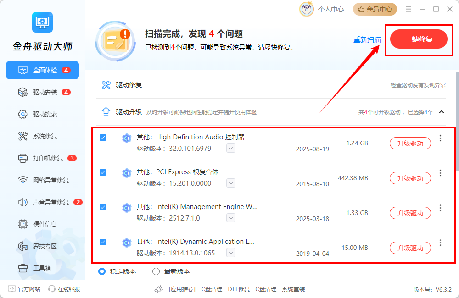The width and height of the screenshot is (459, 298).
Task: Uncheck Intel Dynamic Application driver checkbox
Action: [x=103, y=242]
